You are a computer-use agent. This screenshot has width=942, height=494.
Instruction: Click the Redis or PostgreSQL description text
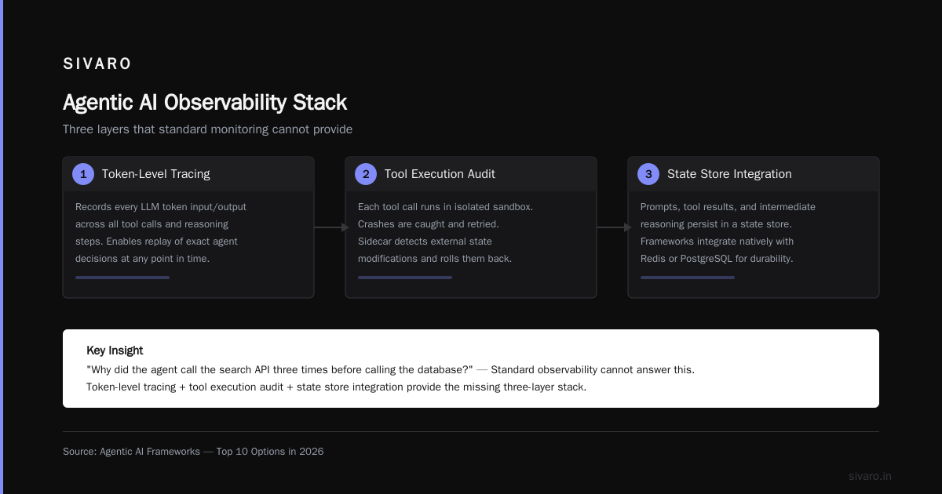[717, 259]
